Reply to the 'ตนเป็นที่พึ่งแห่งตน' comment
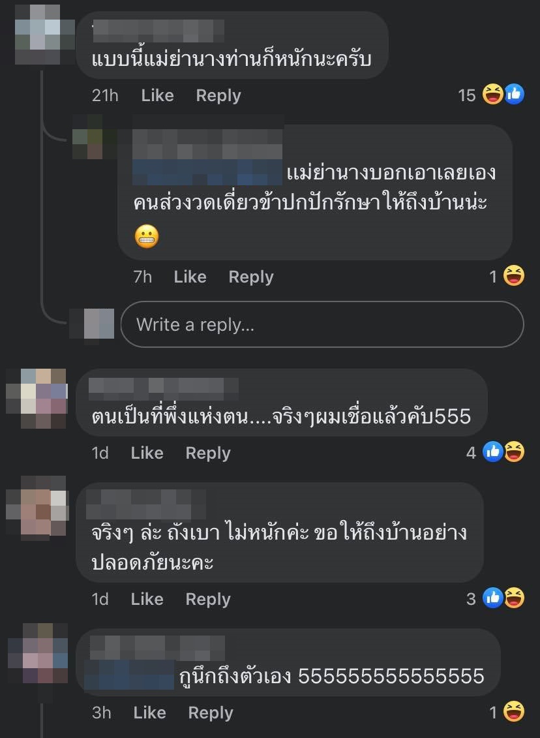The image size is (540, 738). pos(208,453)
